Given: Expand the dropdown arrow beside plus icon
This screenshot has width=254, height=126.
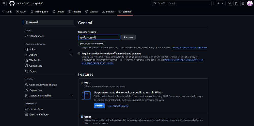Looking at the screenshot, I should coord(223,4).
